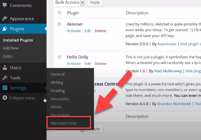Click the Plugins plug icon
201x140 pixels.
[5, 29]
